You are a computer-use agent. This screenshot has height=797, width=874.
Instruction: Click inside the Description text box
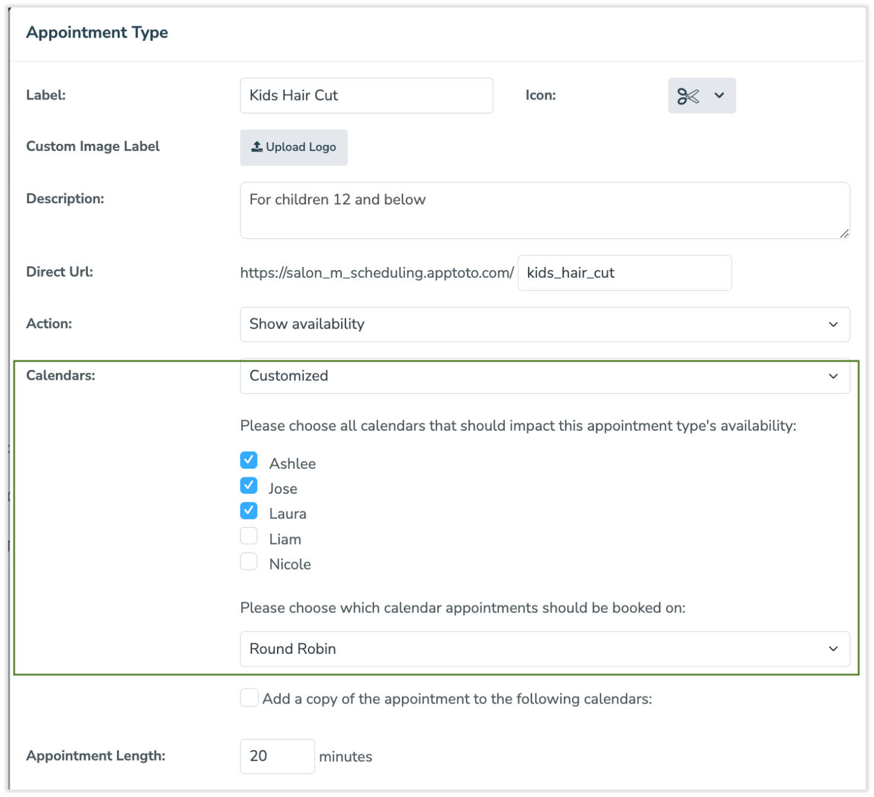tap(544, 209)
